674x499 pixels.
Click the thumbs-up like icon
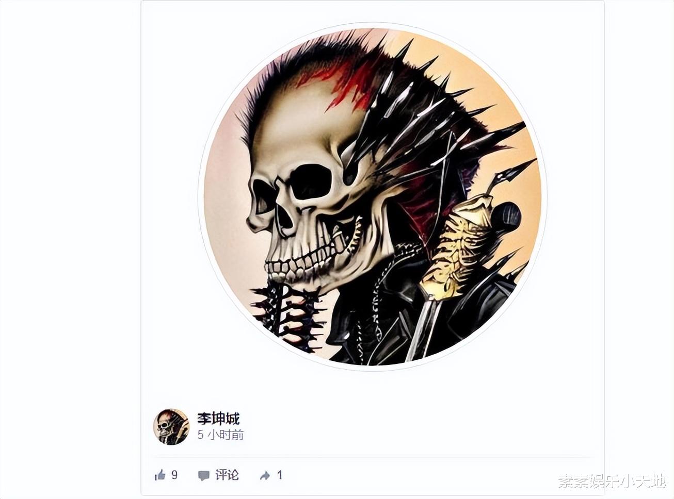(x=160, y=475)
